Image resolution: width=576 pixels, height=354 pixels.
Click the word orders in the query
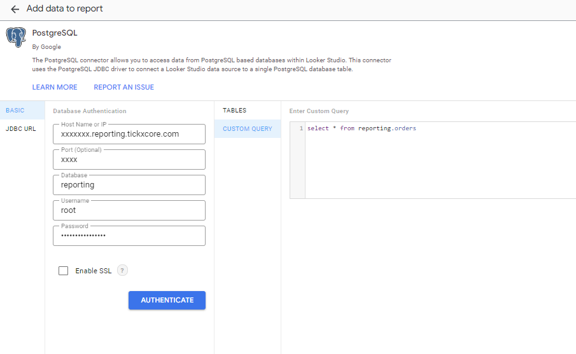tap(405, 128)
